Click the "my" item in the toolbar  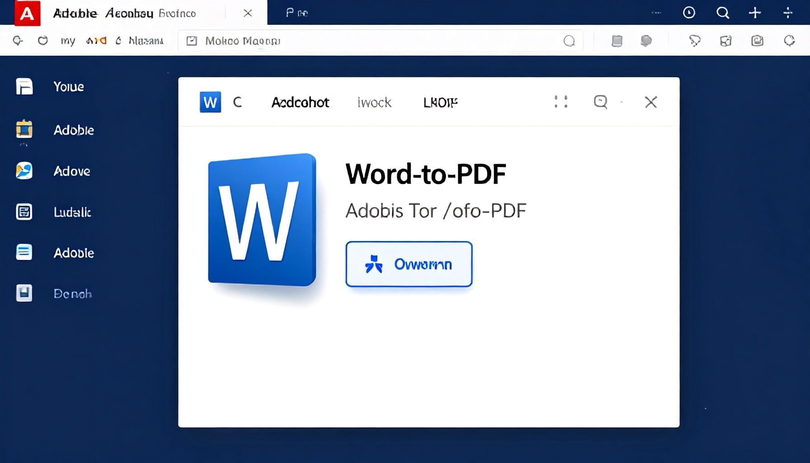click(68, 41)
